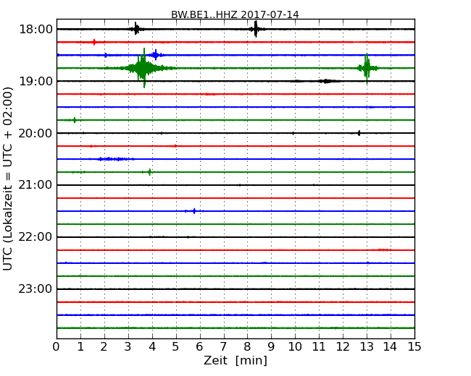This screenshot has height=376, width=471.
Task: Click the x-axis label Zeit [min]
Action: click(236, 360)
